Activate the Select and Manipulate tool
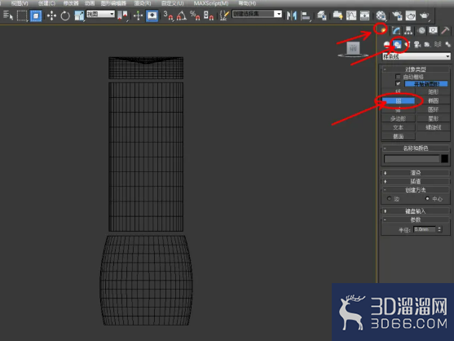This screenshot has width=454, height=341. (138, 15)
